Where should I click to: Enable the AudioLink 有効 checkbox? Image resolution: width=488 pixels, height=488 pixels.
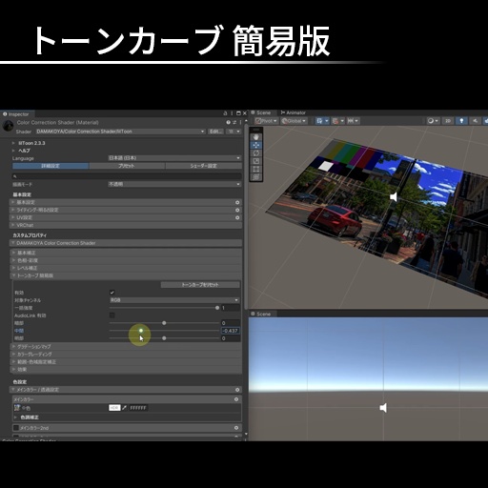pyautogui.click(x=112, y=315)
